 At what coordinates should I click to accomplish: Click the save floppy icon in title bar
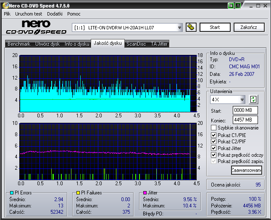click(x=238, y=6)
